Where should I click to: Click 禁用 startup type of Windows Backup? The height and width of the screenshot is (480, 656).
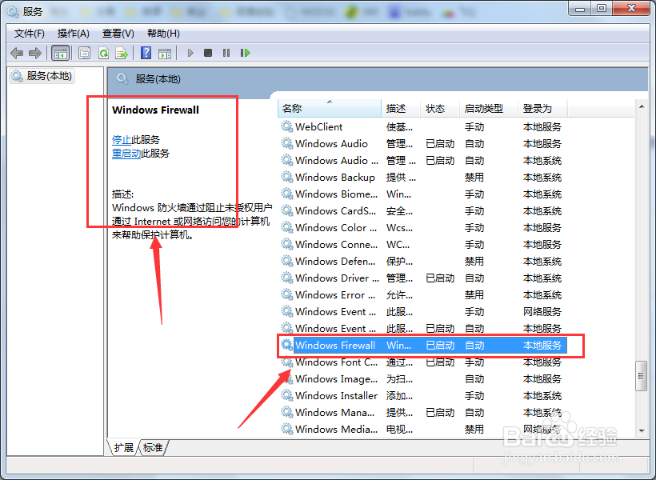tap(474, 177)
